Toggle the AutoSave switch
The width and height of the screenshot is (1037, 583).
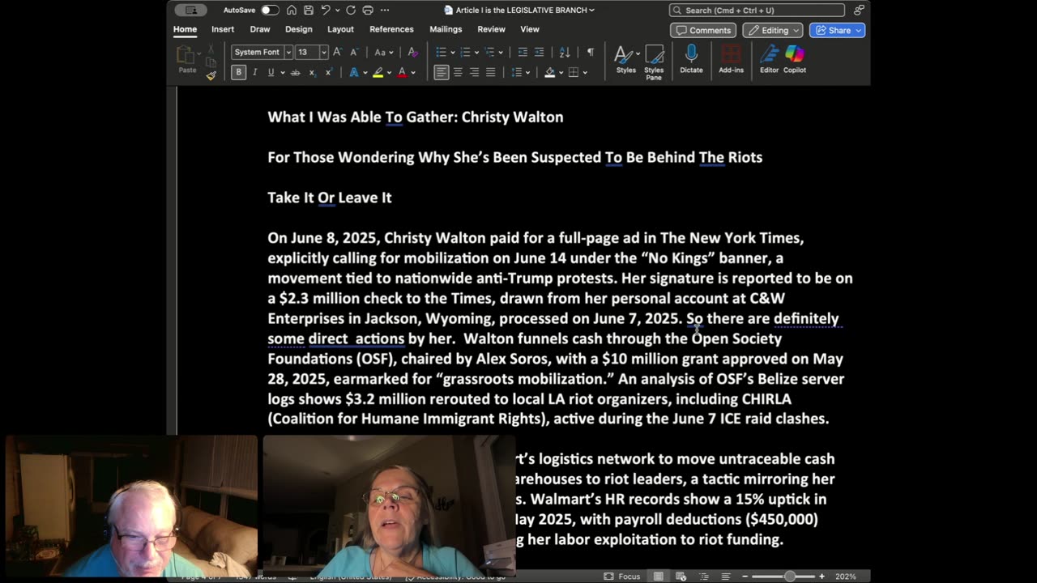[x=270, y=10]
